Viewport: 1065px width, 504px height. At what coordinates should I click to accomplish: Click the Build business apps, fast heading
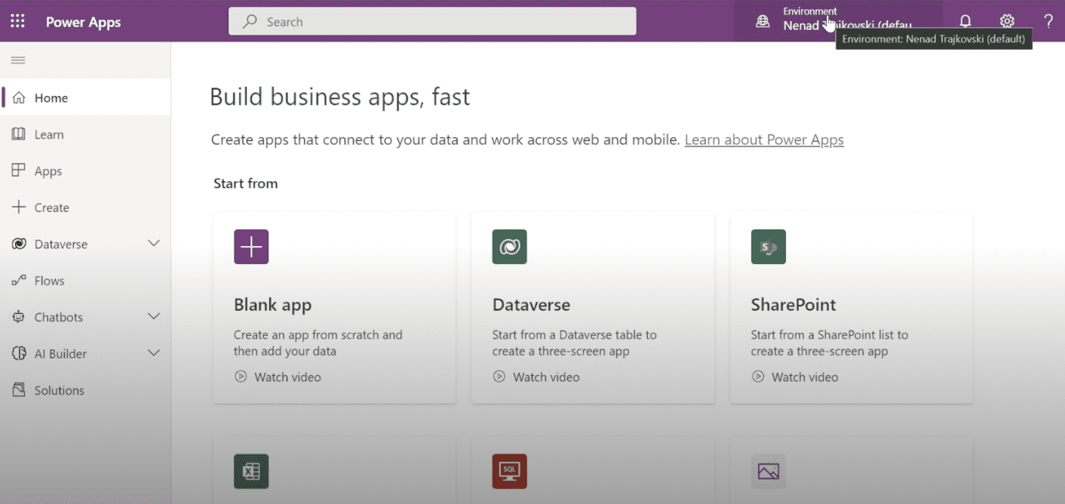coord(339,97)
